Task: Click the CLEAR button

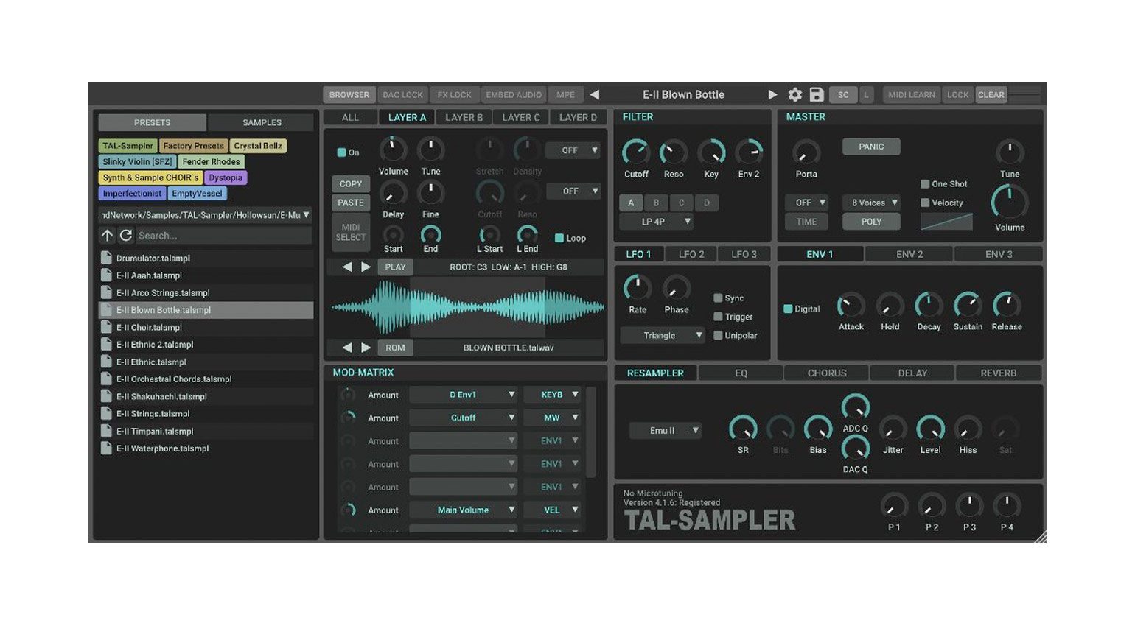Action: pyautogui.click(x=991, y=94)
